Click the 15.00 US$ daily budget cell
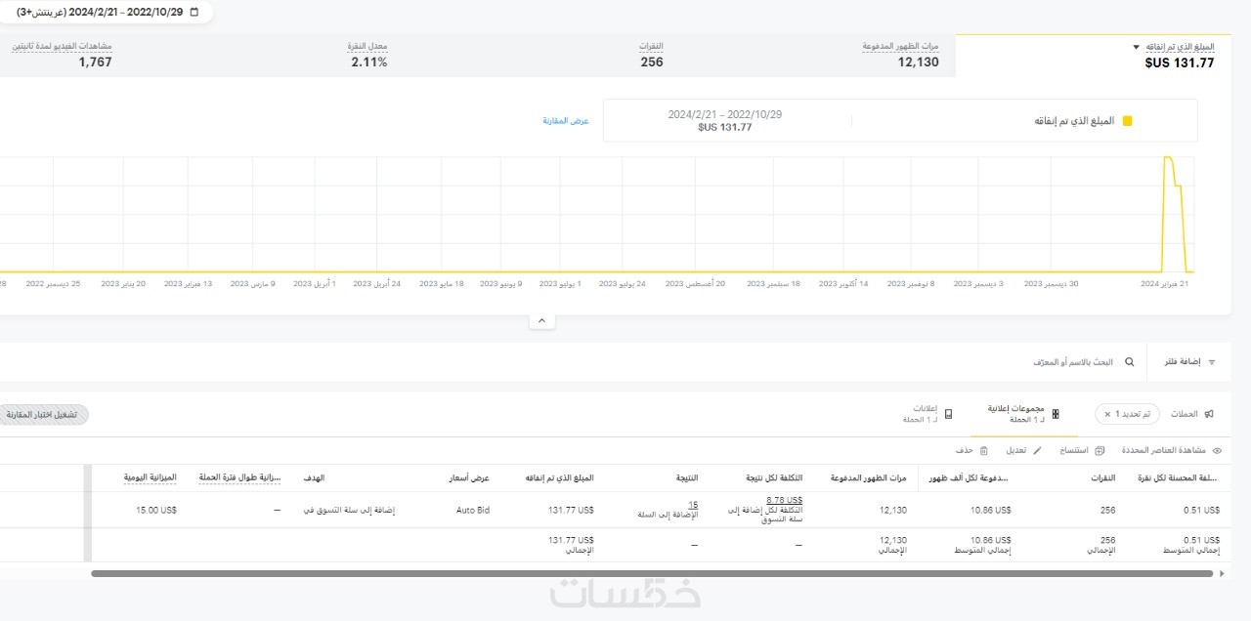Viewport: 1251px width, 621px height. [x=156, y=510]
